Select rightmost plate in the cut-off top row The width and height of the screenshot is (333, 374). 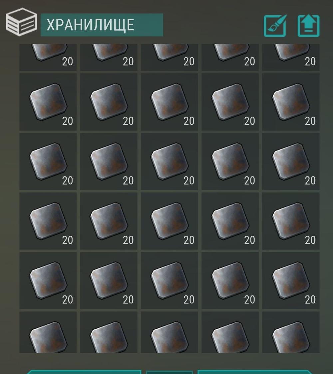[x=291, y=57]
